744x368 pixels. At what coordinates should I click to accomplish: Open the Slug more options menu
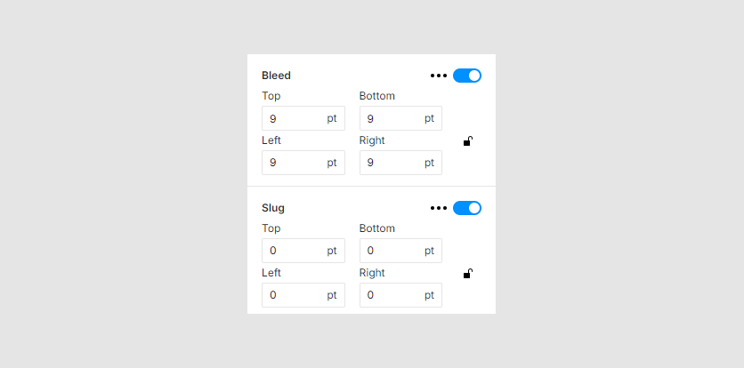[x=438, y=208]
